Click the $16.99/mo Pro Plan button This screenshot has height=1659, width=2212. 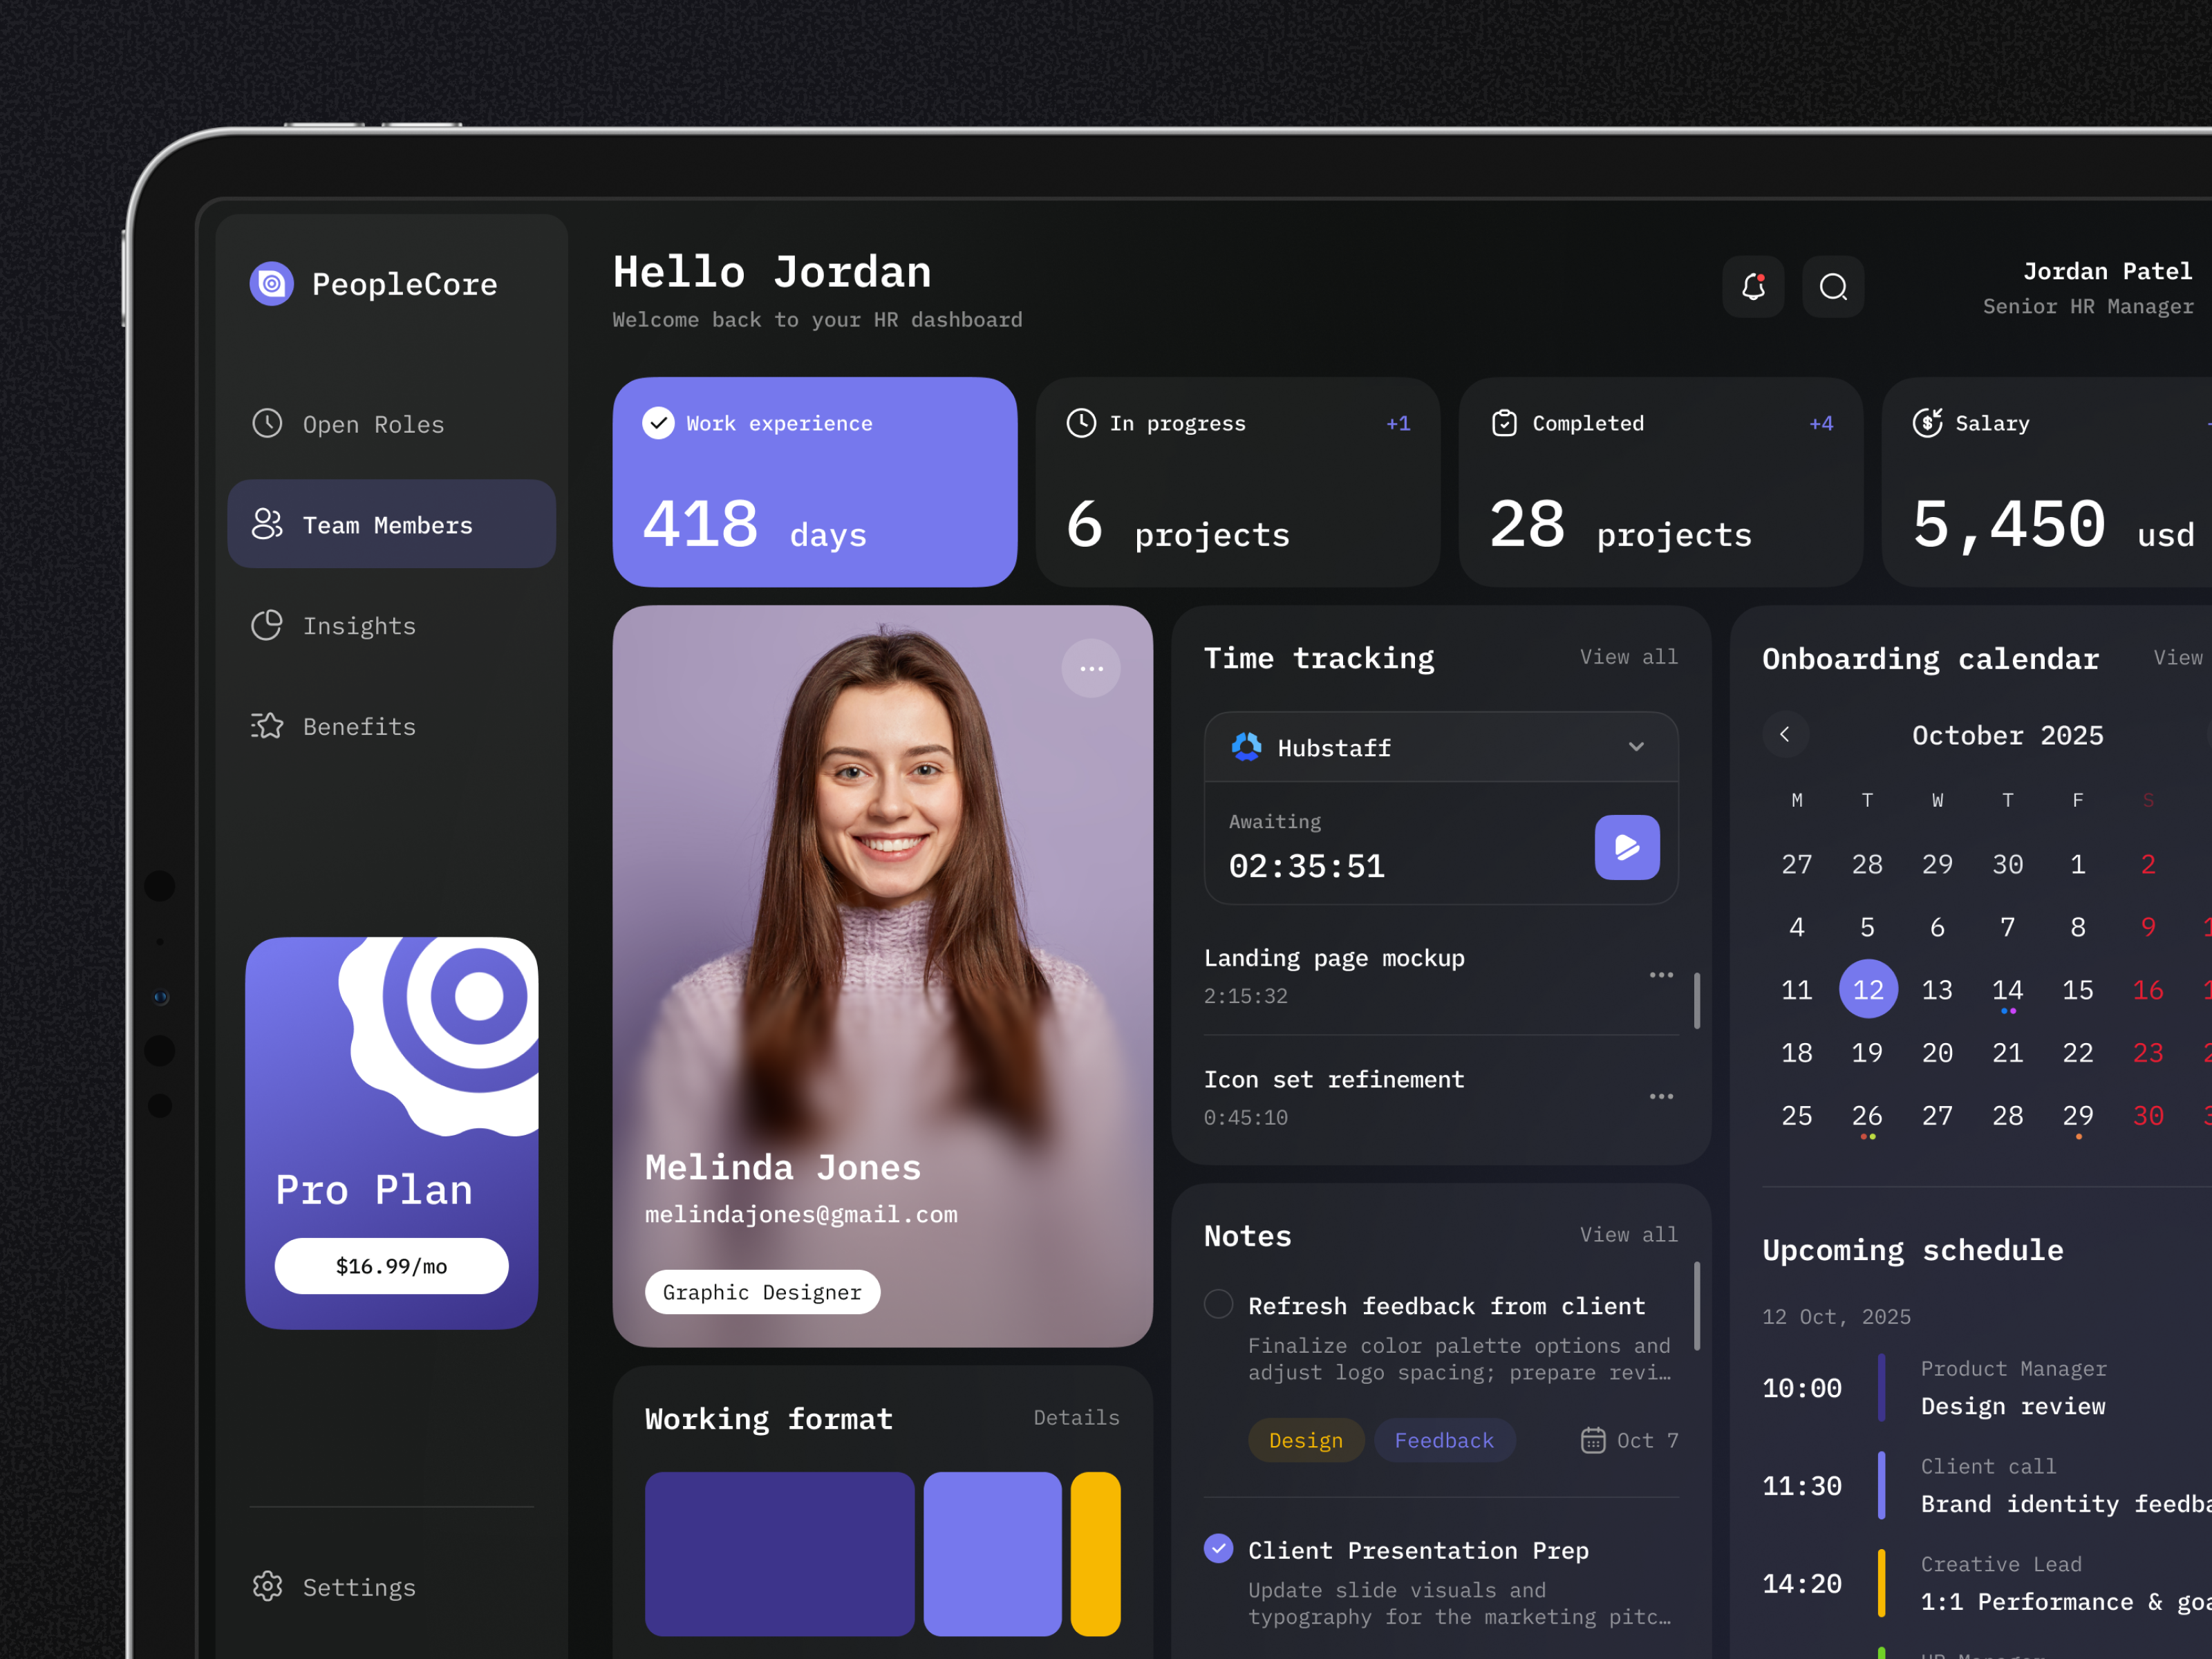pos(391,1266)
